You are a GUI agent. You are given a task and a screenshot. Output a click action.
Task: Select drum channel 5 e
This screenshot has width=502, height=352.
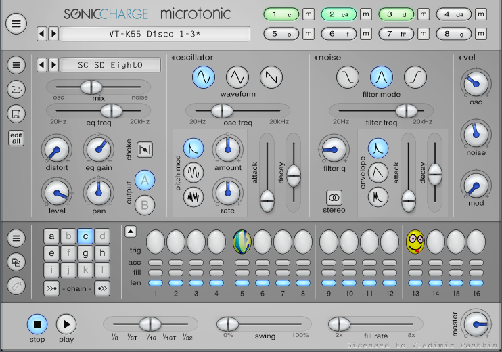coord(281,34)
